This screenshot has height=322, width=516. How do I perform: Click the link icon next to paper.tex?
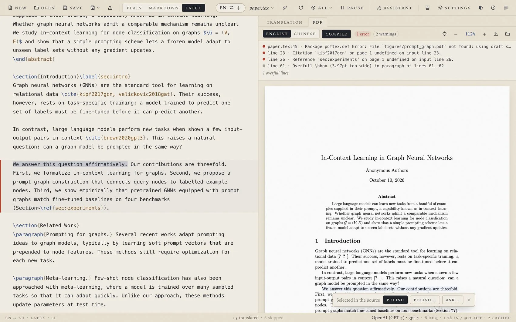tap(285, 8)
